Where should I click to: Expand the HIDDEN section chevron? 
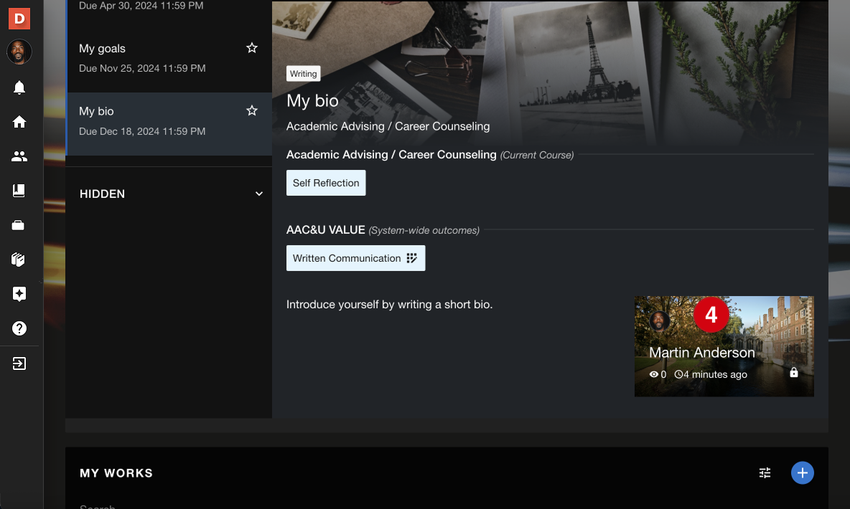tap(259, 194)
